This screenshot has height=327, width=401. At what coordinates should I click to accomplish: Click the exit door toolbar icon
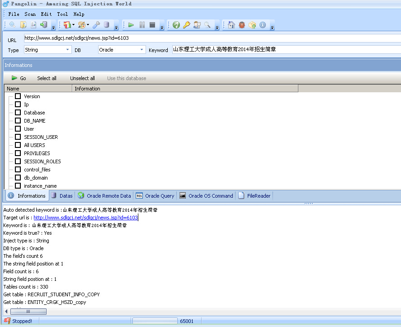point(44,25)
